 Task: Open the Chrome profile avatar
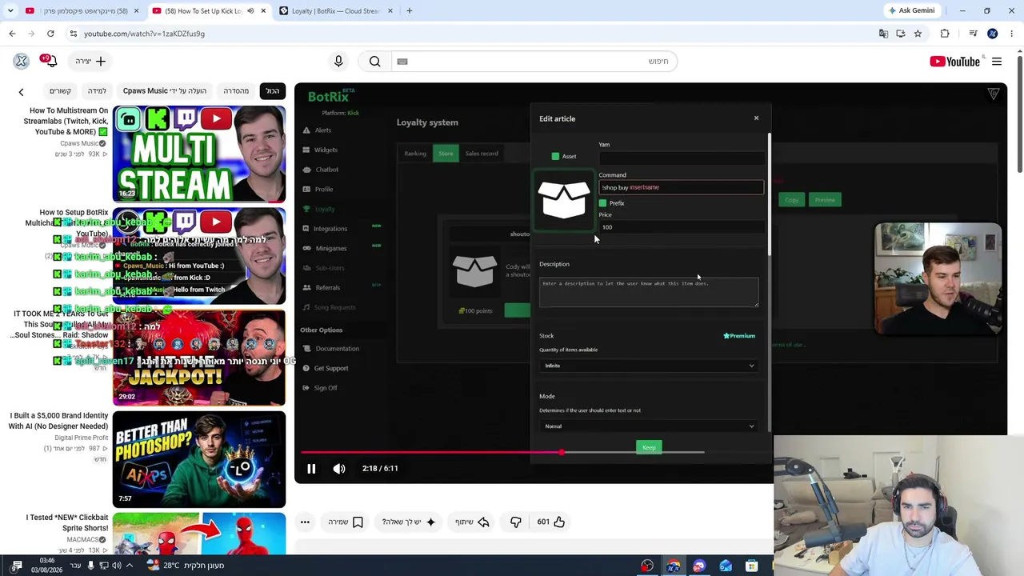[x=992, y=34]
